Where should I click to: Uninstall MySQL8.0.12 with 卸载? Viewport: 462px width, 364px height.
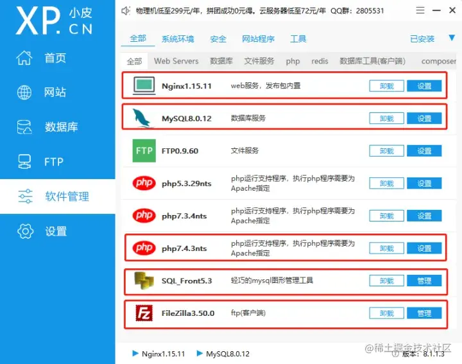tap(386, 119)
